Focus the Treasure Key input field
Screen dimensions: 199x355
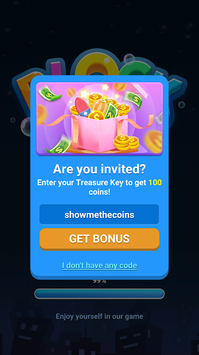tap(99, 215)
